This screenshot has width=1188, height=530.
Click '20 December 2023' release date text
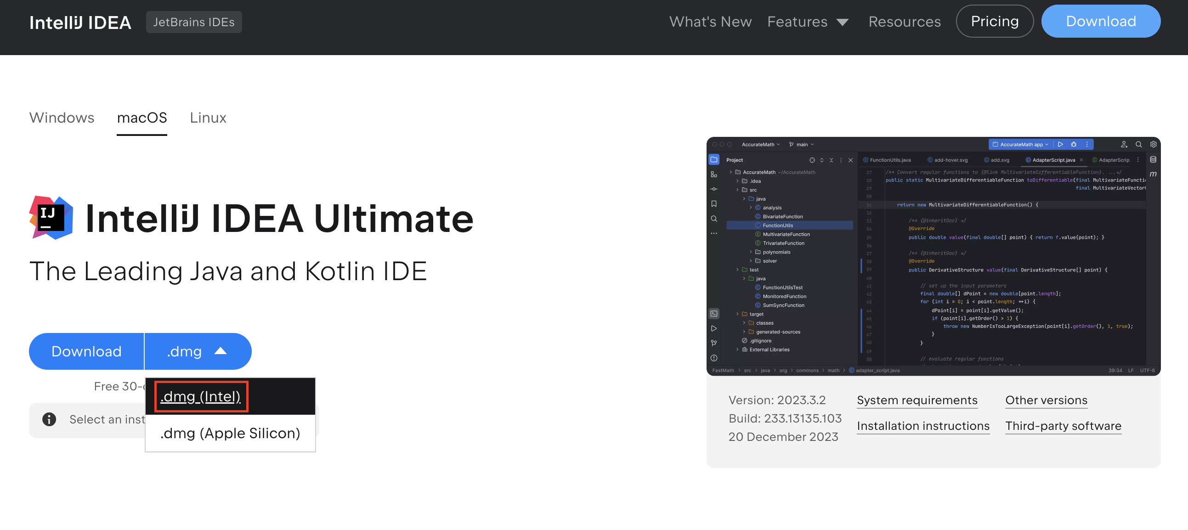[783, 437]
